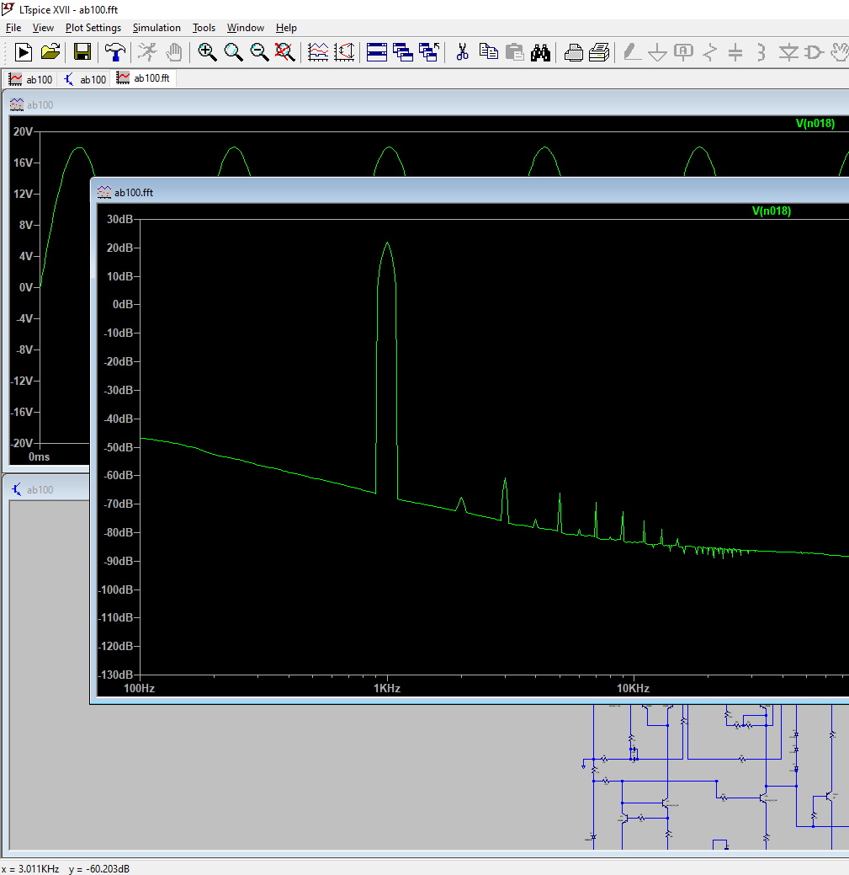Click the 0dB axis label in FFT plot

123,304
